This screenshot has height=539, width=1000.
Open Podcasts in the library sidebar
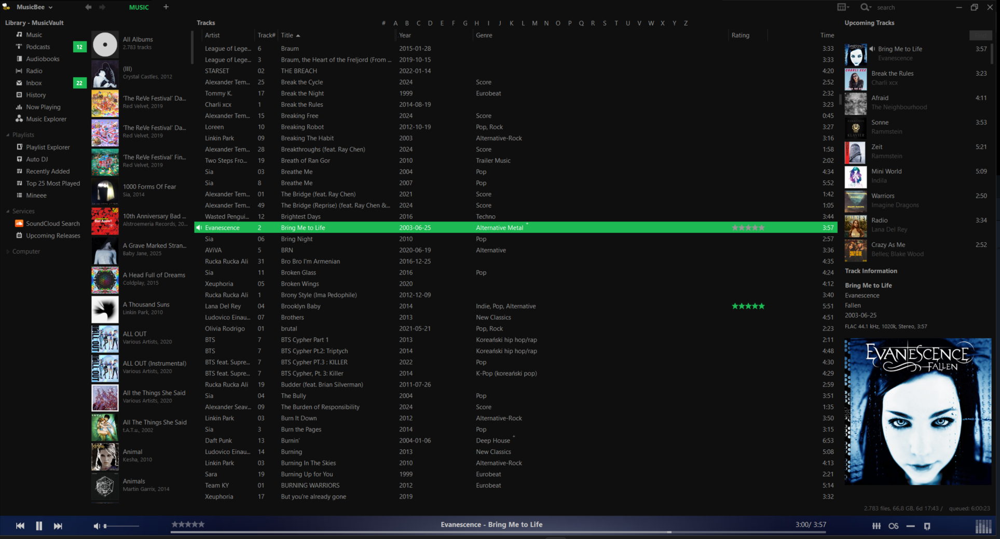[38, 47]
